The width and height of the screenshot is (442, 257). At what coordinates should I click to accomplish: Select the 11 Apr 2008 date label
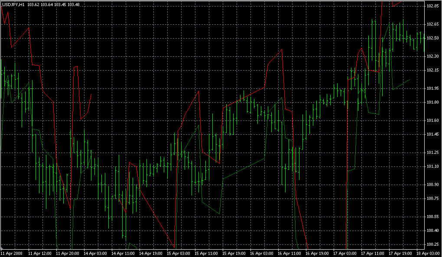(11, 253)
